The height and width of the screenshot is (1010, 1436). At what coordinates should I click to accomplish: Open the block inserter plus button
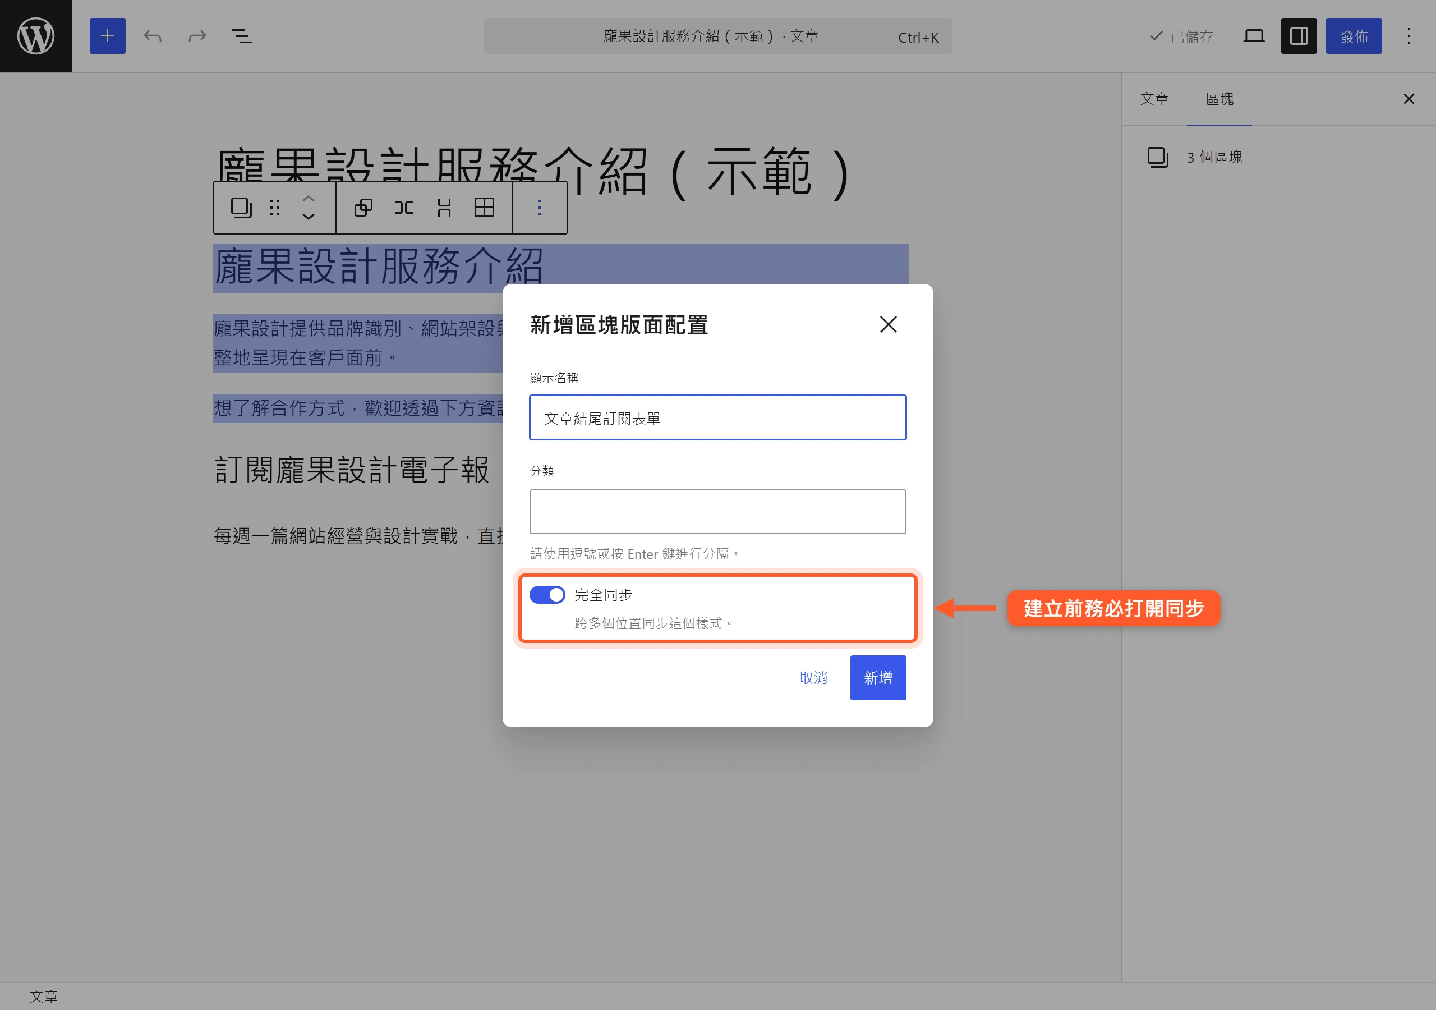[x=108, y=36]
